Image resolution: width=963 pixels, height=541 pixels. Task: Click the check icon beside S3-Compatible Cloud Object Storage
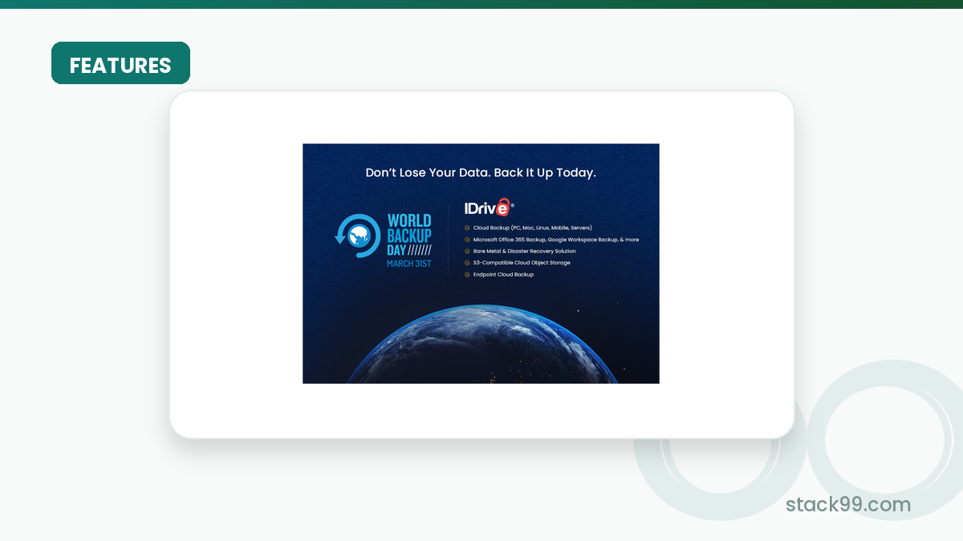click(x=467, y=263)
